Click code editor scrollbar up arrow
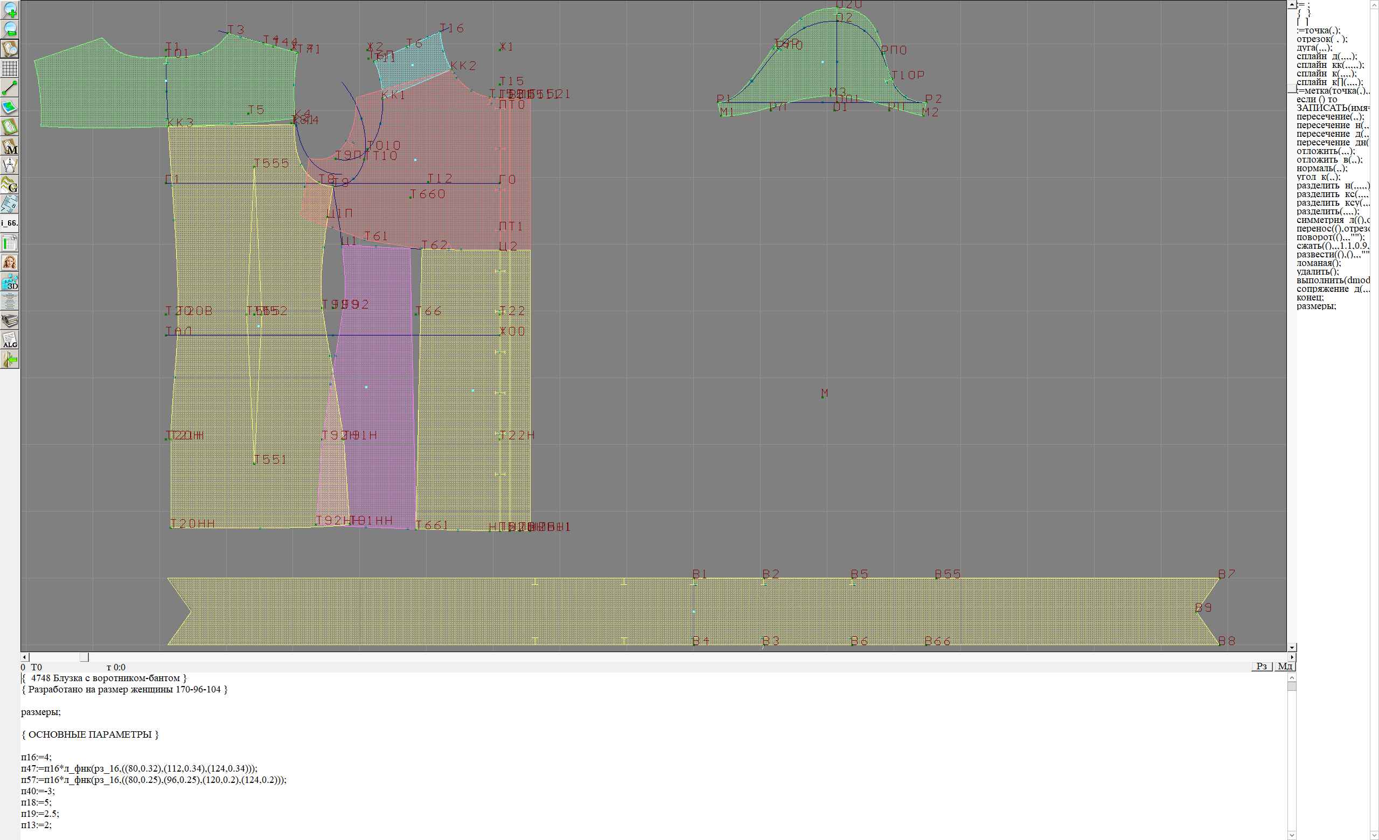The height and width of the screenshot is (840, 1379). tap(1292, 677)
